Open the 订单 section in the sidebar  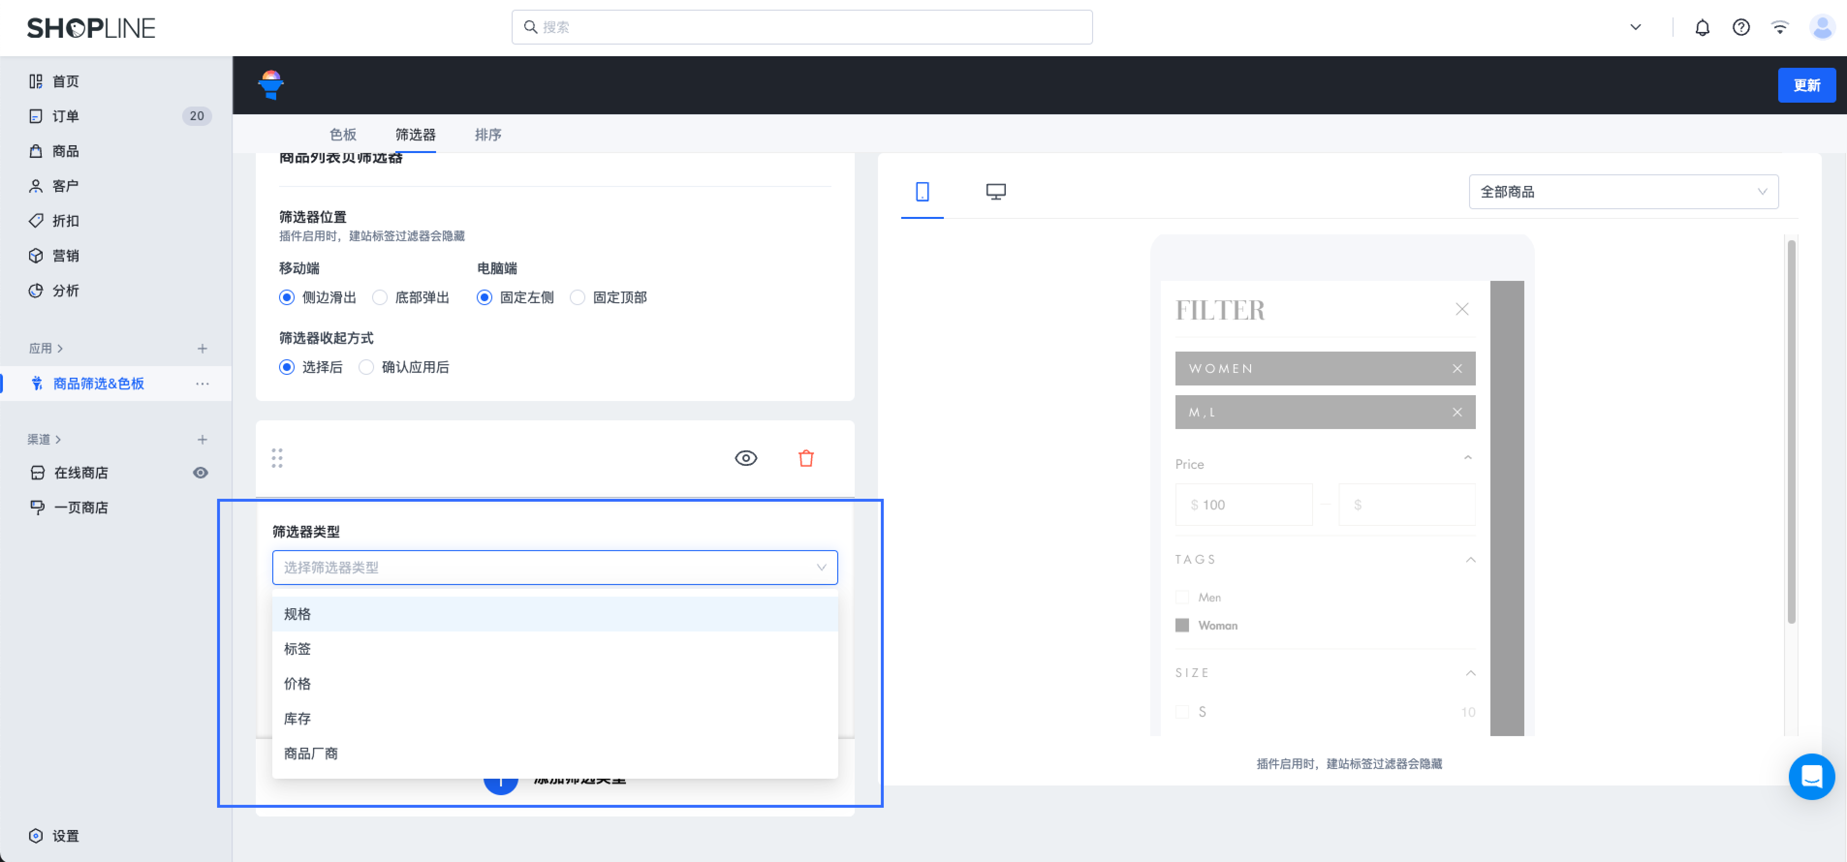tap(65, 116)
